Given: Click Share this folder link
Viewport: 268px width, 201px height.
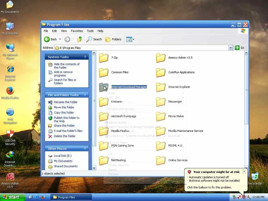Looking at the screenshot, I should pos(64,126).
